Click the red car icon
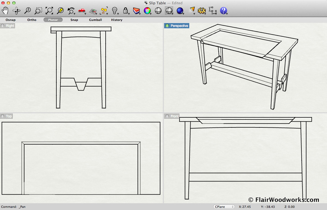327x210 pixels. [82, 11]
